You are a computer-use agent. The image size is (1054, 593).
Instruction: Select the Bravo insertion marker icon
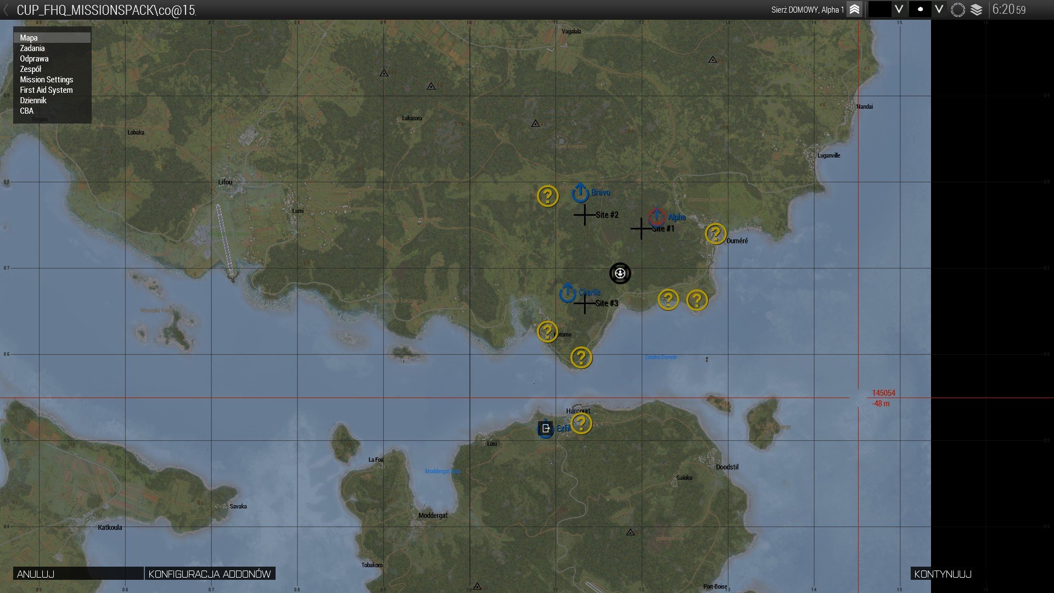click(x=580, y=193)
